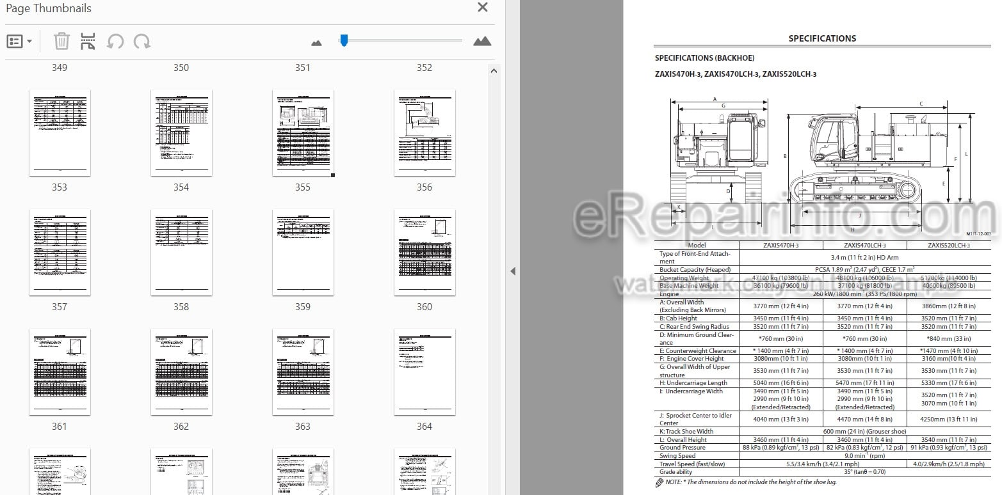
Task: Click the L: Overall Height label
Action: pyautogui.click(x=683, y=440)
